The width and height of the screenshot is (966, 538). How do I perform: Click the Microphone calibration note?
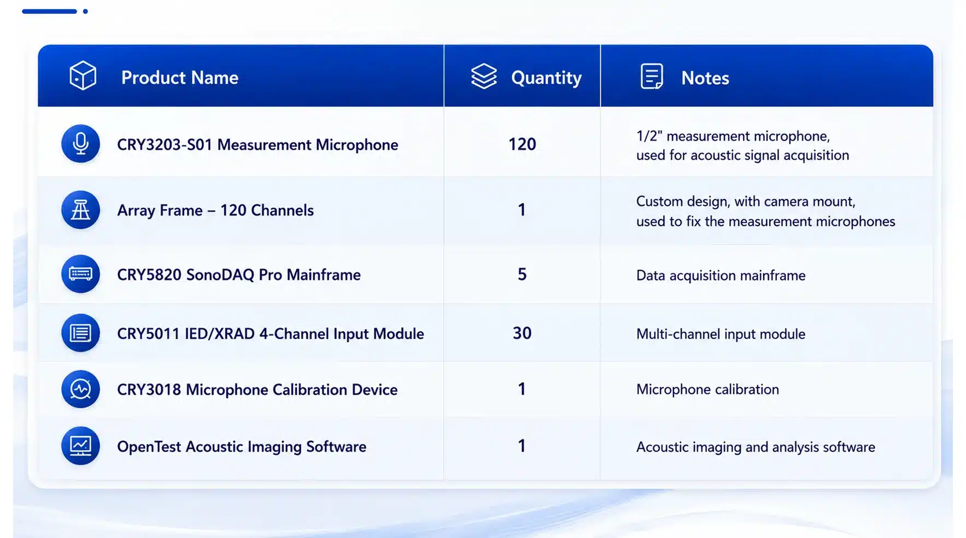(x=707, y=389)
